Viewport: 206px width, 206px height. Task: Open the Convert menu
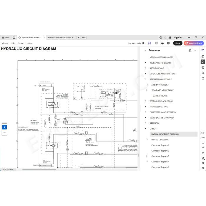(21, 43)
